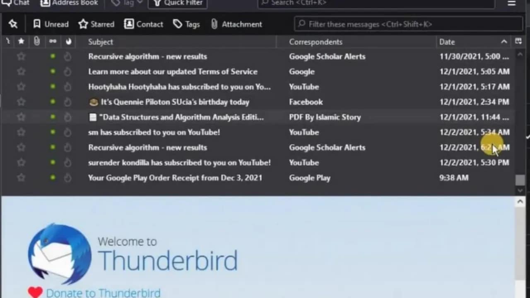Star the Google Play Order Receipt message
Viewport: 530px width, 298px height.
(x=21, y=178)
